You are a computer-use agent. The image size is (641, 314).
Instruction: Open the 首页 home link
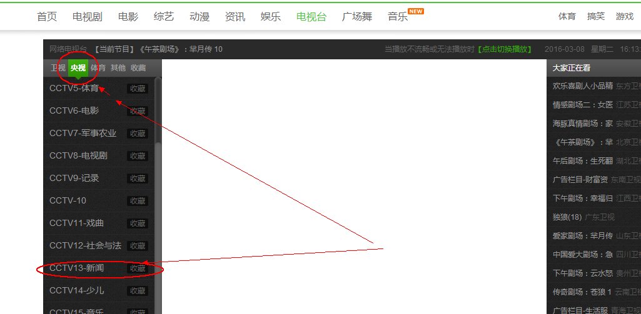point(47,17)
